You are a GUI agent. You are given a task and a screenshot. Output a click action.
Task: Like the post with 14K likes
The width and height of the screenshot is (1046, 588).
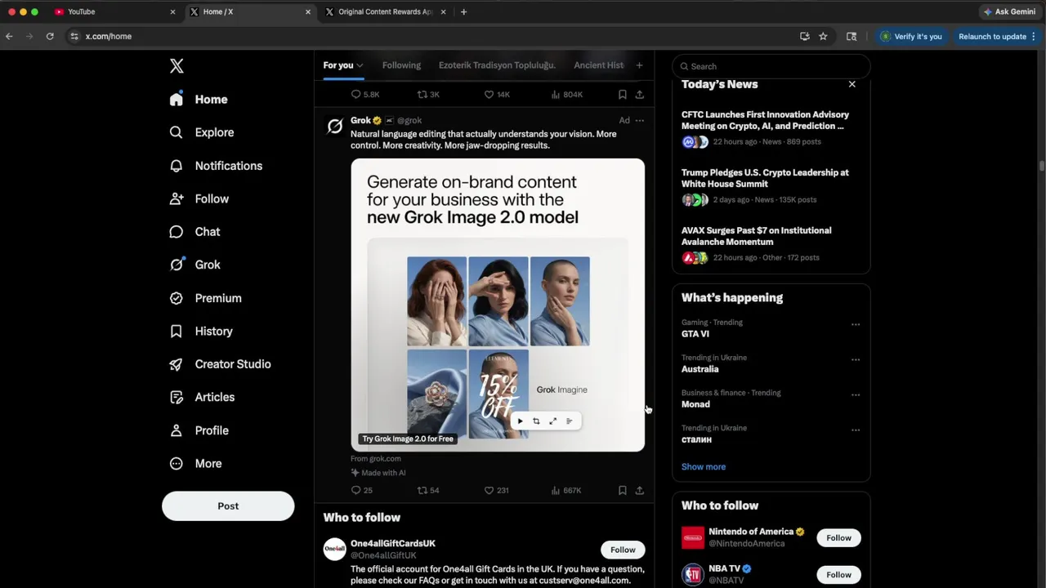coord(497,94)
